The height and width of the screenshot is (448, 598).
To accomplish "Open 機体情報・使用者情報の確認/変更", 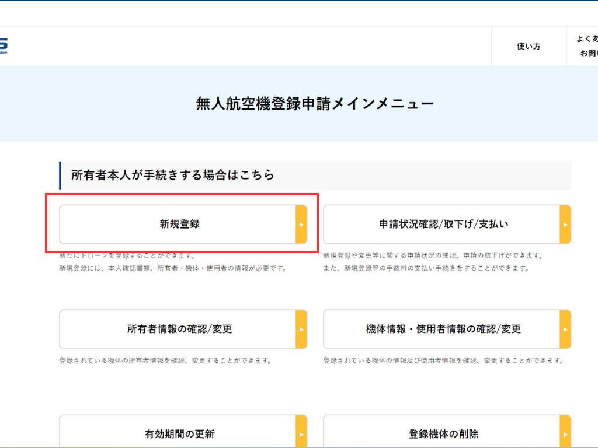I will click(x=441, y=329).
